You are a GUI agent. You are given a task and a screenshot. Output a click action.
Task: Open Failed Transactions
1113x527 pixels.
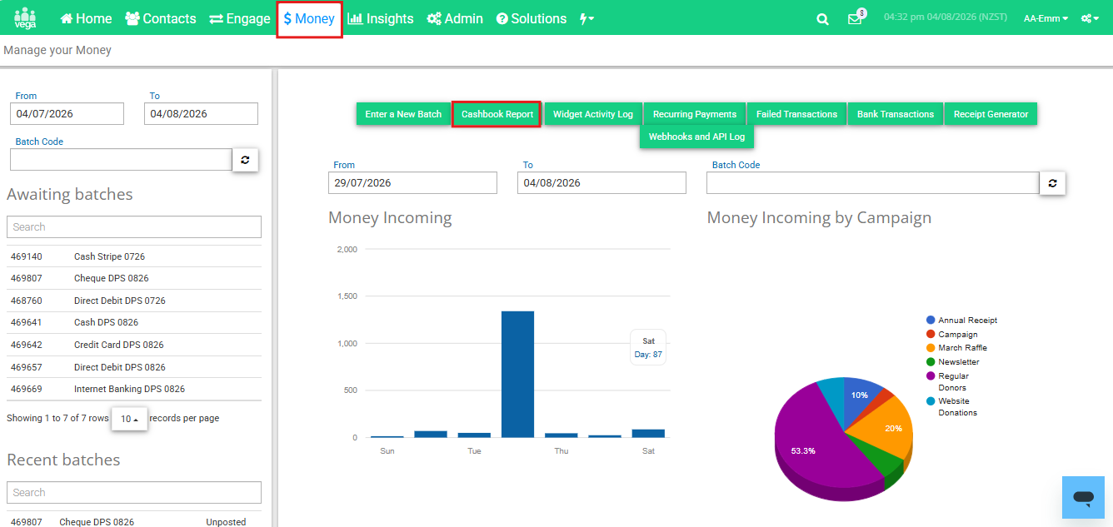tap(796, 114)
